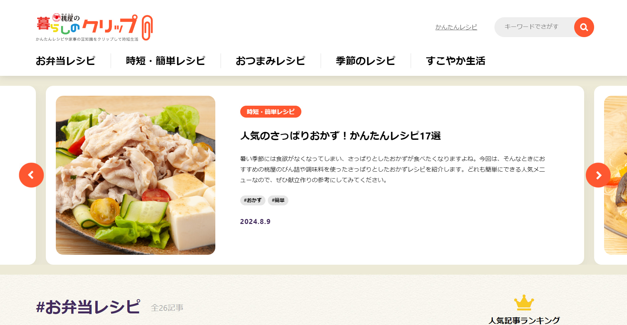Select おつまみレシピ in navigation
Image resolution: width=627 pixels, height=325 pixels.
[x=270, y=61]
